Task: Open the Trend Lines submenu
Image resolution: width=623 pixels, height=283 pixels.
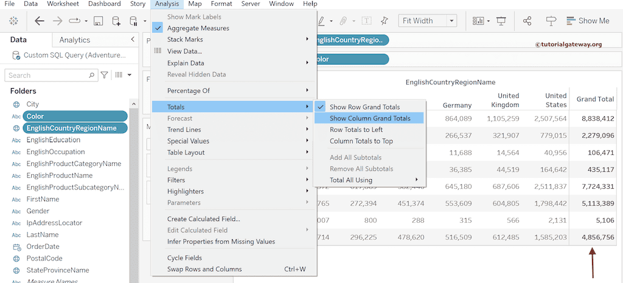Action: click(234, 129)
